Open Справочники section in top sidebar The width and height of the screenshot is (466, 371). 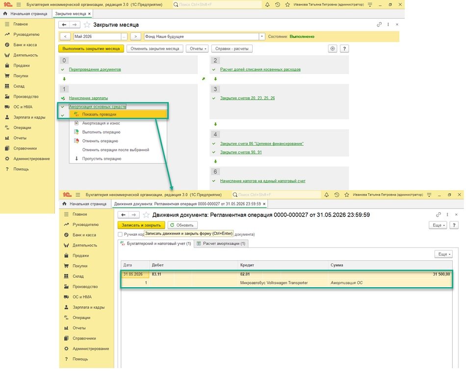point(25,148)
